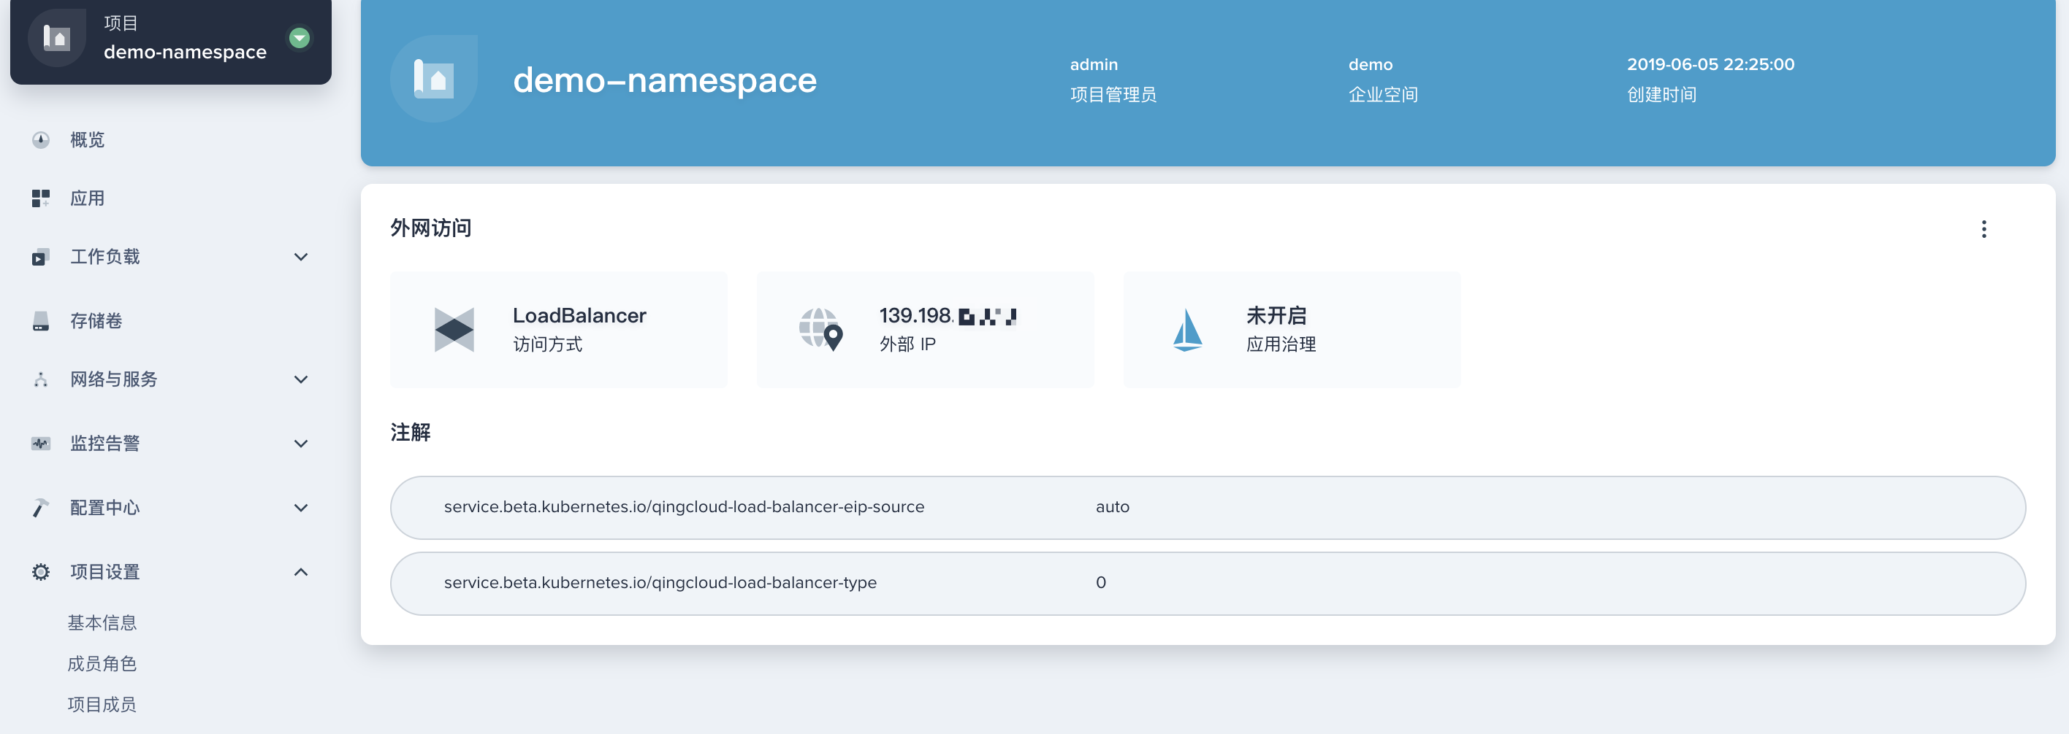The image size is (2069, 734).
Task: Open the 存储卷 volumes page
Action: click(x=96, y=321)
